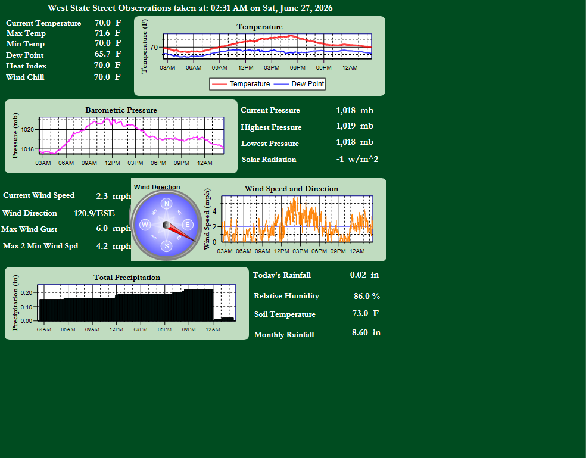Click the S marker on the compass
The width and height of the screenshot is (586, 458).
(x=167, y=245)
